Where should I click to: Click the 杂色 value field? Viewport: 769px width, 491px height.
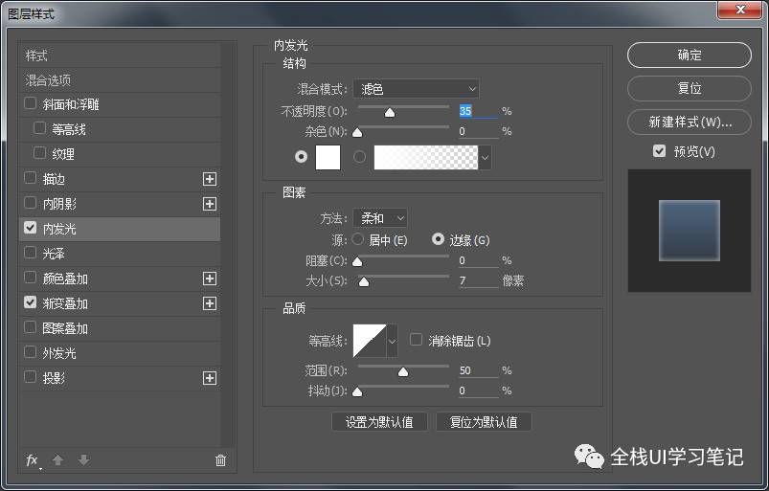tap(478, 131)
